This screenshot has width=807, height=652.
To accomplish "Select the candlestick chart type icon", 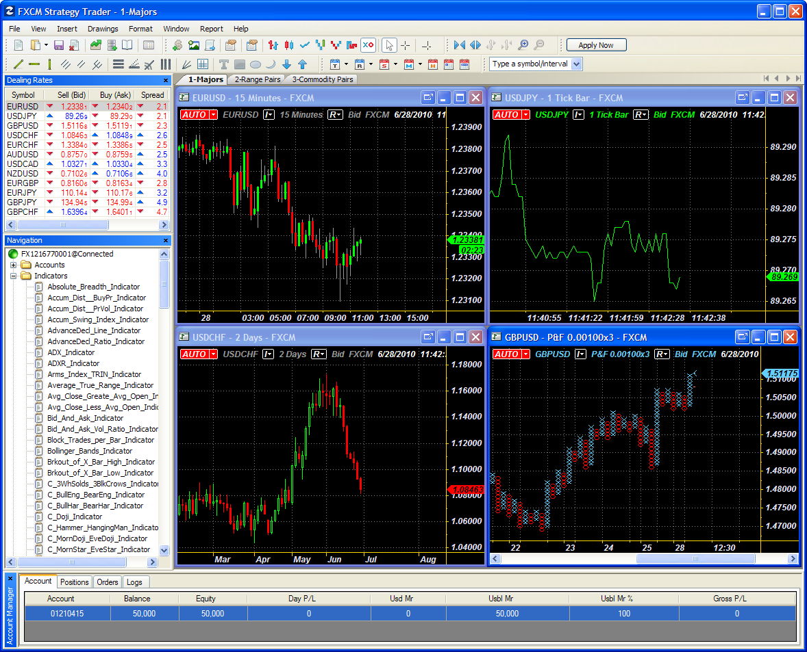I will pos(288,45).
